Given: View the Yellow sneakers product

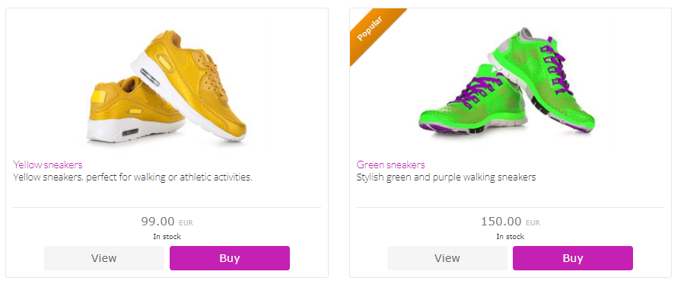Looking at the screenshot, I should click(103, 258).
